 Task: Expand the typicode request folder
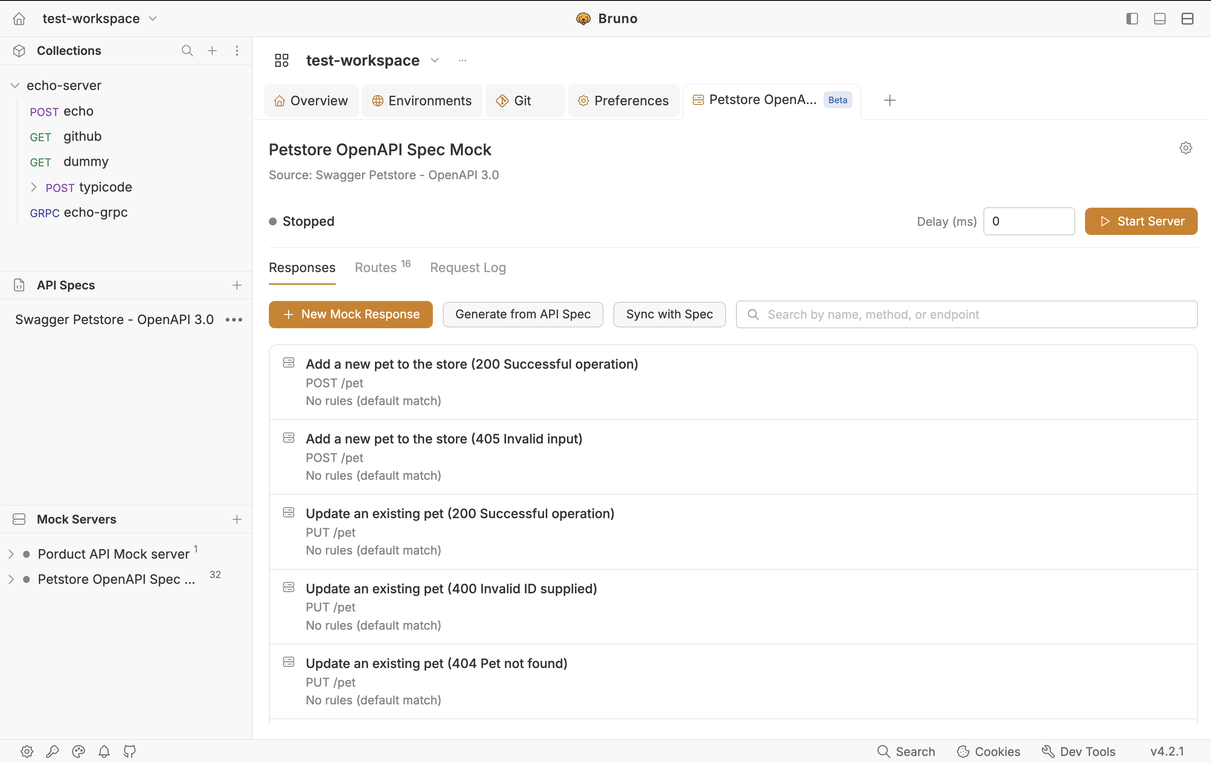[x=34, y=187]
